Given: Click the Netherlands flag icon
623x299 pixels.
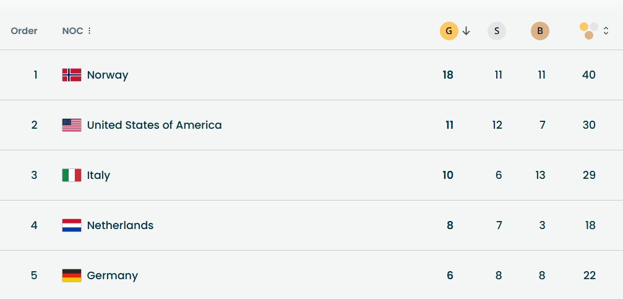Looking at the screenshot, I should (72, 225).
